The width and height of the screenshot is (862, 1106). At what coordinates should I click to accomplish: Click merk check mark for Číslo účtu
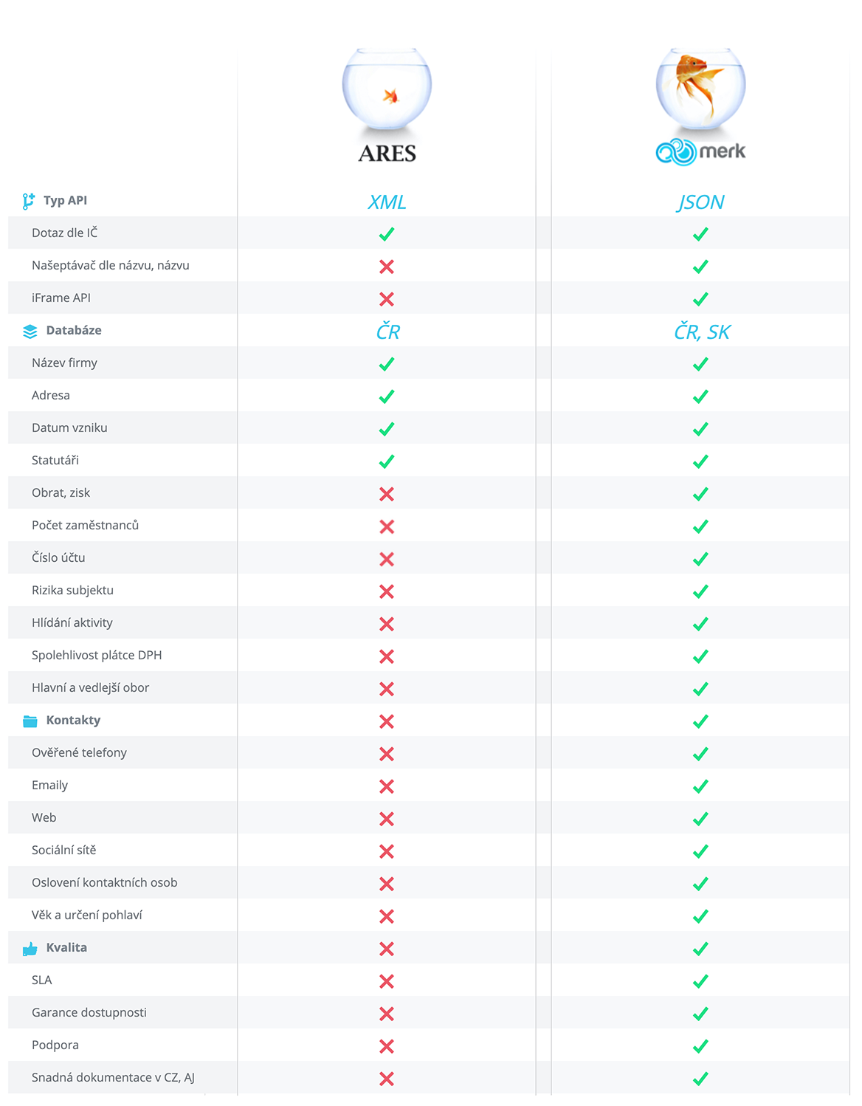(x=700, y=559)
